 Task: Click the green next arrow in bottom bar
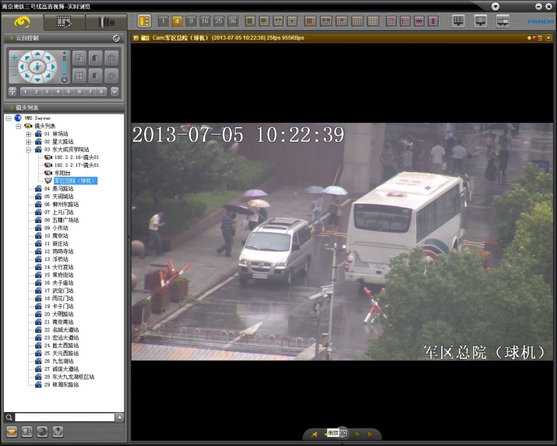click(358, 434)
